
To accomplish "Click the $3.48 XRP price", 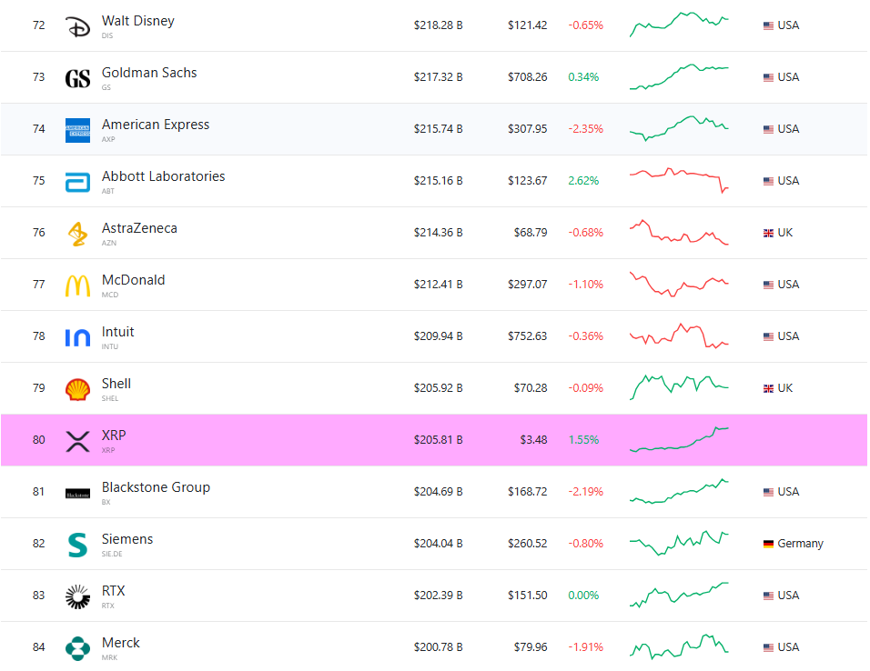I will coord(533,440).
